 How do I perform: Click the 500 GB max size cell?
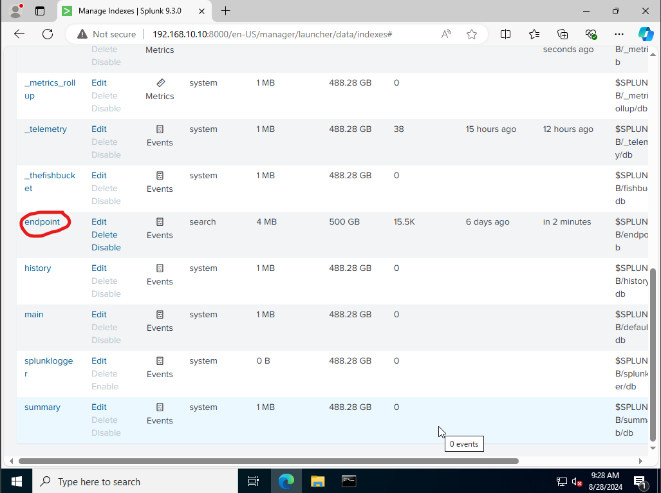pos(344,221)
